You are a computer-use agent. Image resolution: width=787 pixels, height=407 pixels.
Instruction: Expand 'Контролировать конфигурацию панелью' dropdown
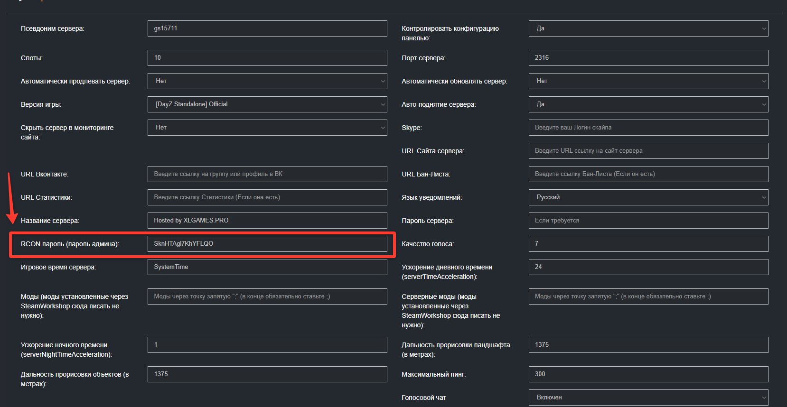(648, 28)
